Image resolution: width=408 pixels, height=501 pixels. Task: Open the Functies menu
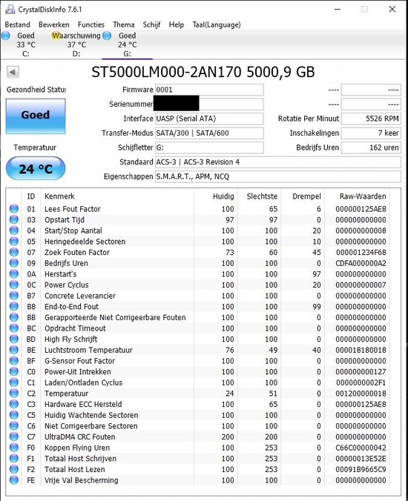91,24
